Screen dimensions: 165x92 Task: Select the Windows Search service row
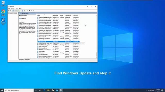(x=58, y=37)
